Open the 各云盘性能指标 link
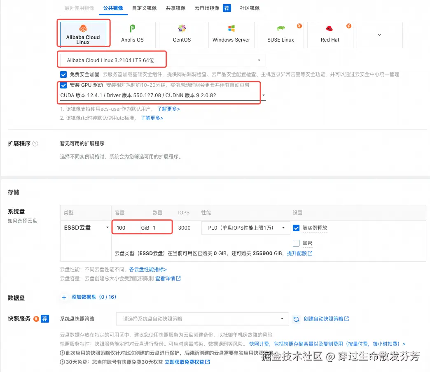 click(x=148, y=270)
